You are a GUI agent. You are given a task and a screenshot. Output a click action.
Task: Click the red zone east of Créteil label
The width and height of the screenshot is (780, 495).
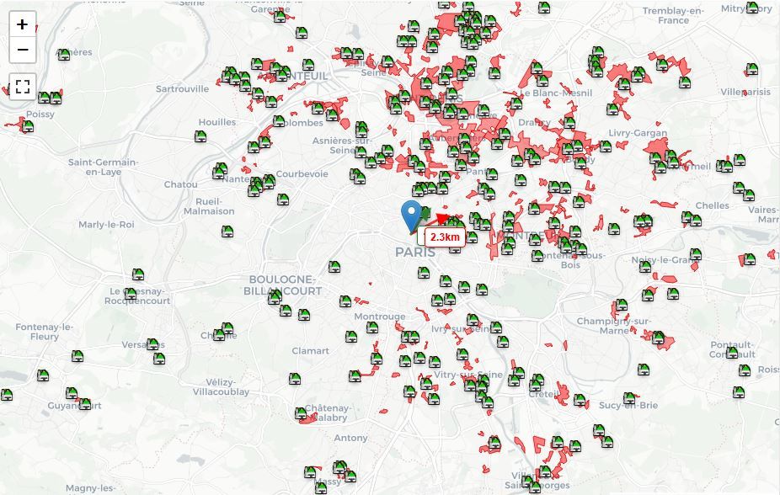click(x=562, y=392)
